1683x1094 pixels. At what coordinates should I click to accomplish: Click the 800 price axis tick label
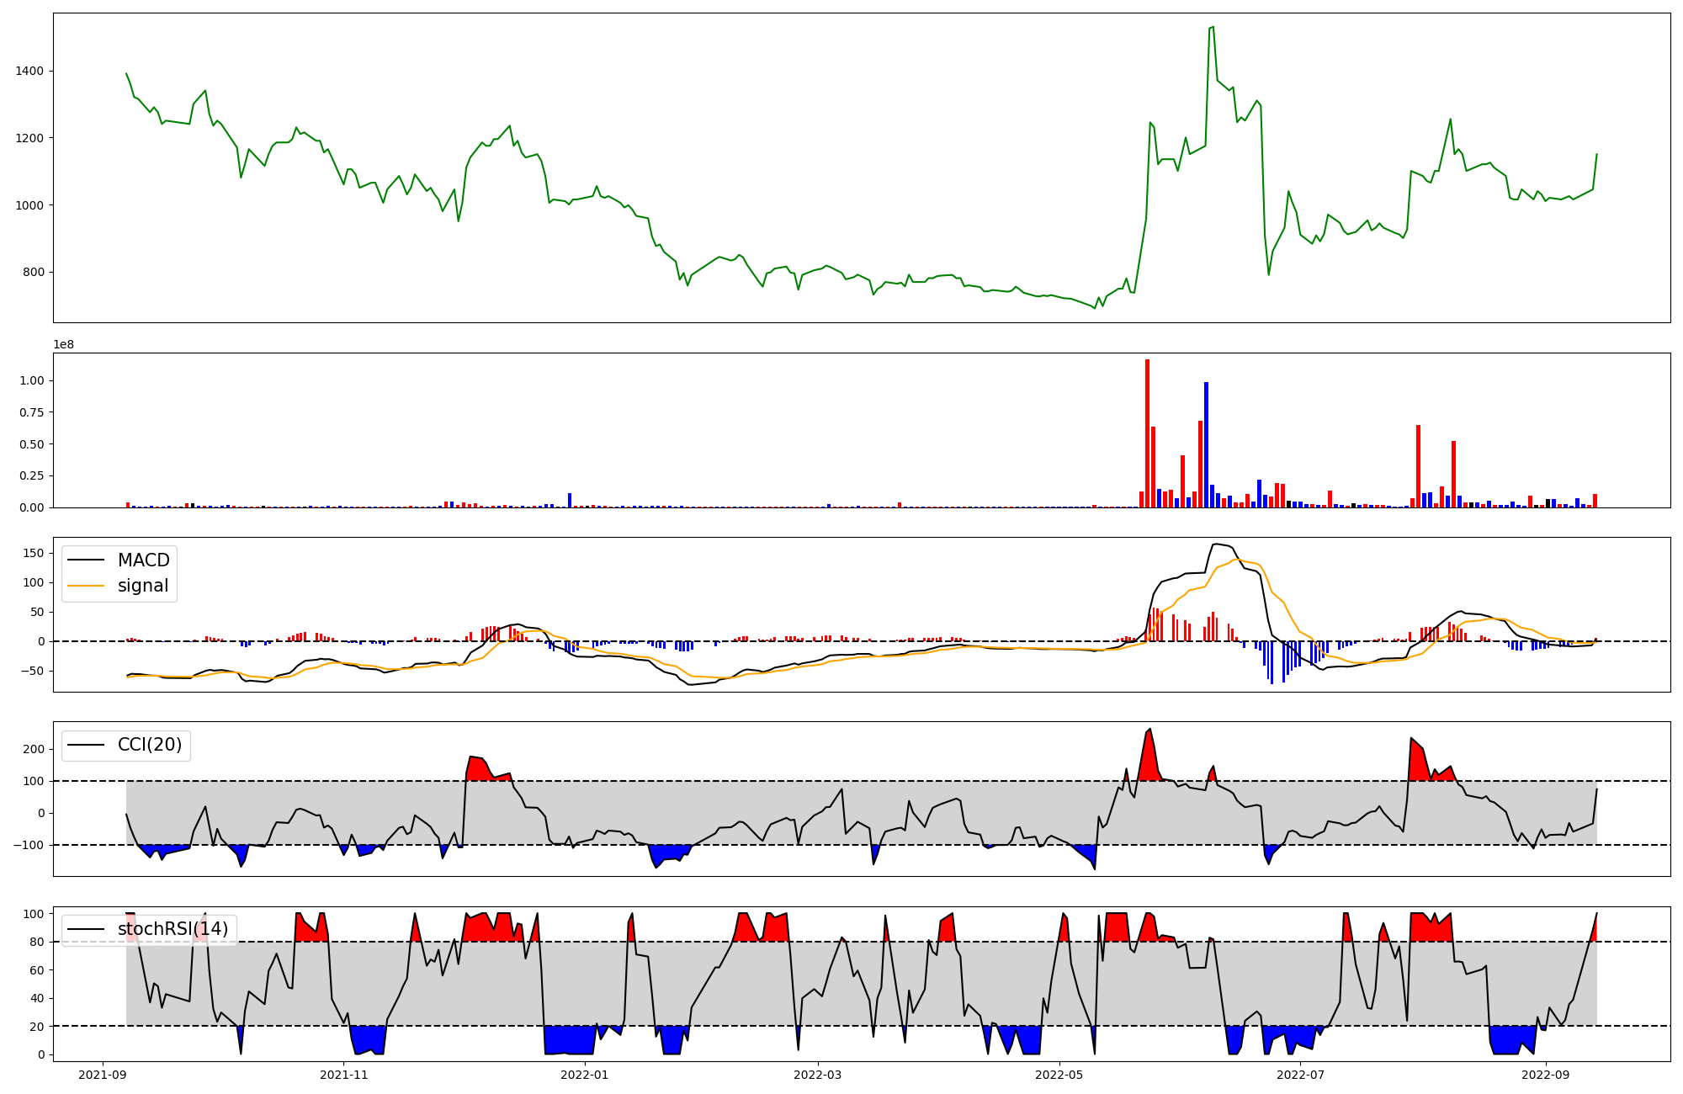tap(34, 272)
